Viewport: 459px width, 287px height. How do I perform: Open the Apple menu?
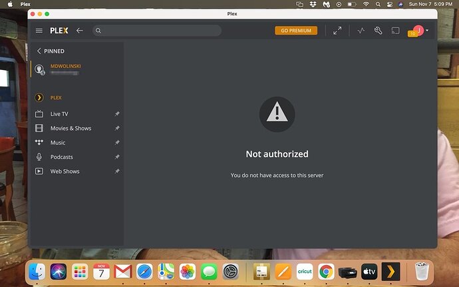(x=10, y=4)
